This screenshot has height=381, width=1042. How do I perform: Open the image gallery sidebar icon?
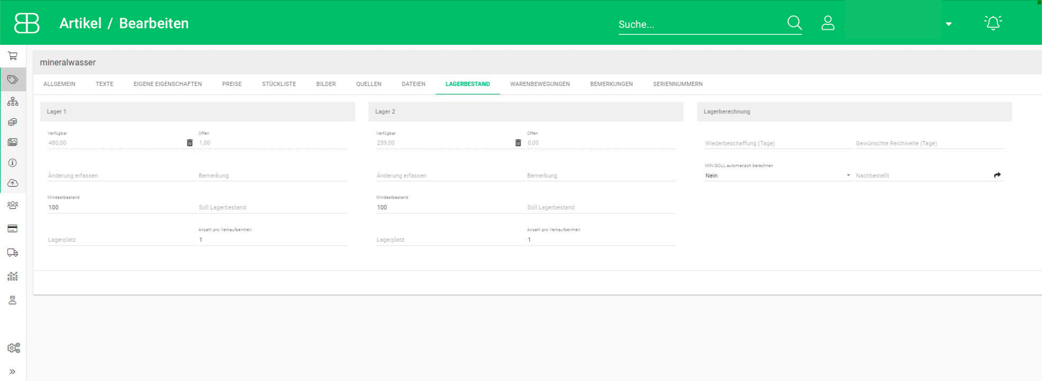pyautogui.click(x=13, y=142)
